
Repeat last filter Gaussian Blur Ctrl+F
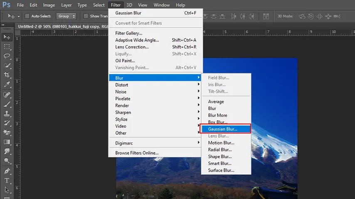pos(156,13)
